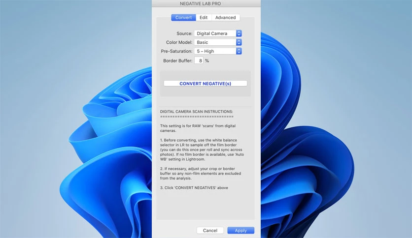This screenshot has width=412, height=238.
Task: Open the Advanced tab
Action: pyautogui.click(x=225, y=18)
